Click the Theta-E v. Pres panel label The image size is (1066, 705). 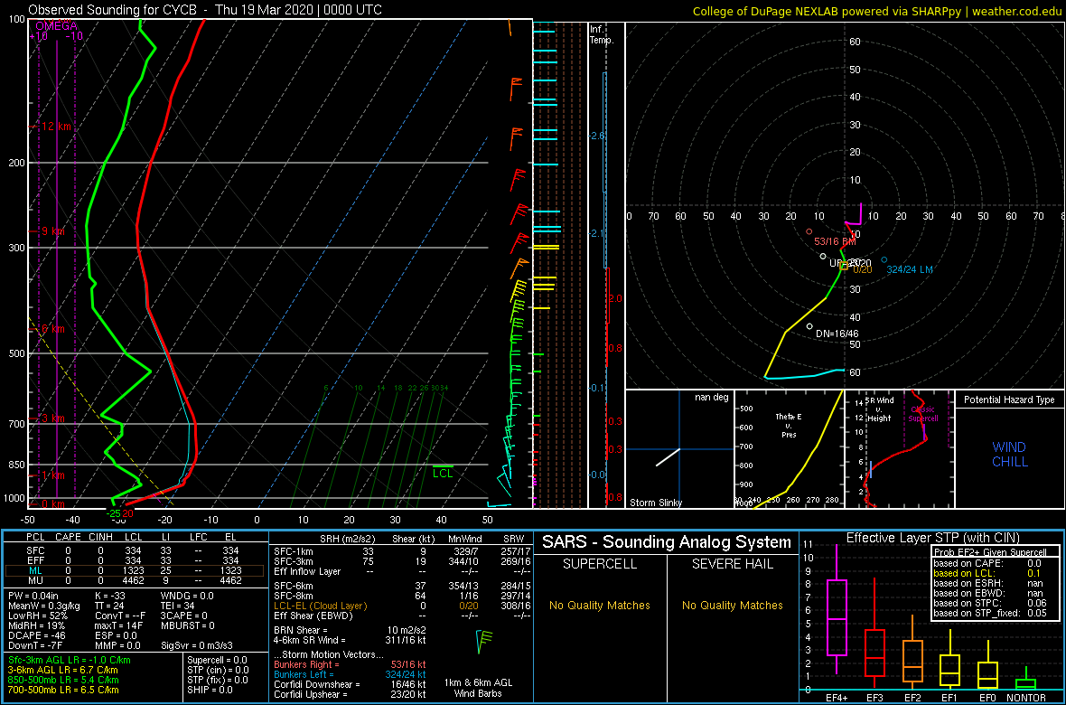[x=789, y=425]
